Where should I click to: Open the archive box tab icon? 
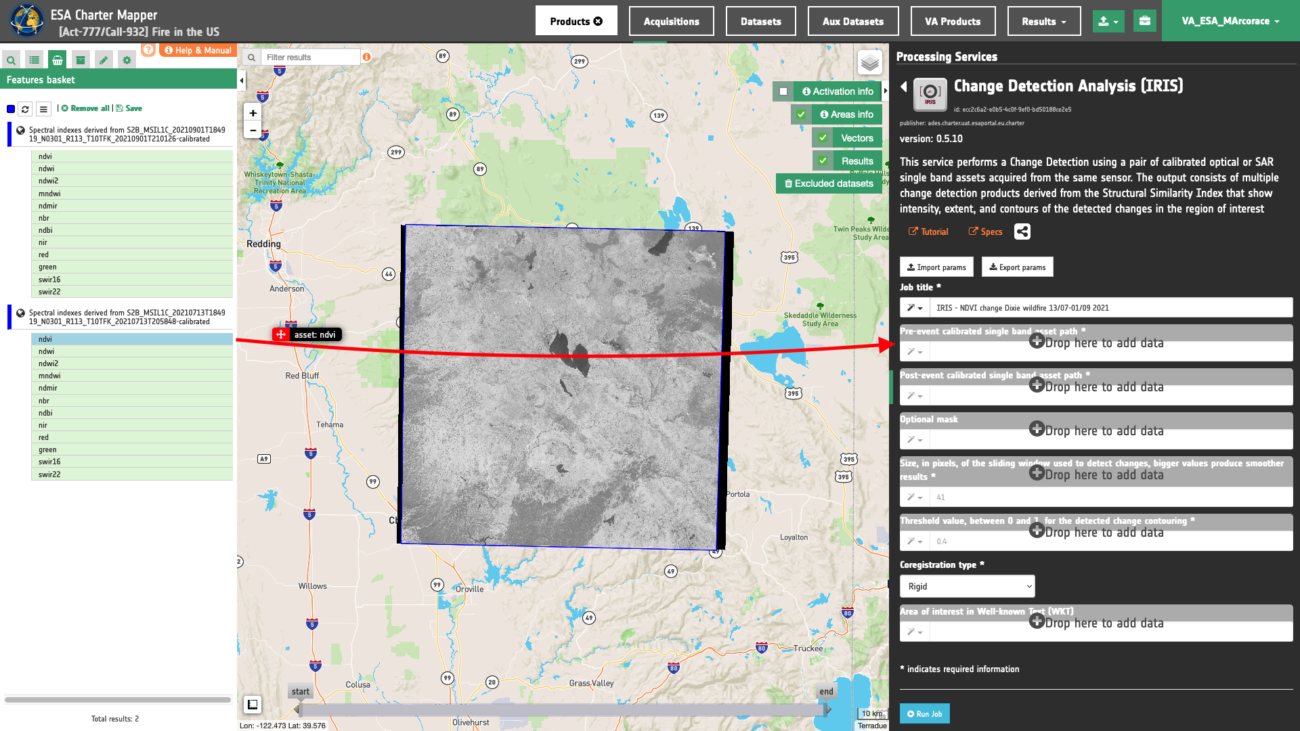coord(81,60)
